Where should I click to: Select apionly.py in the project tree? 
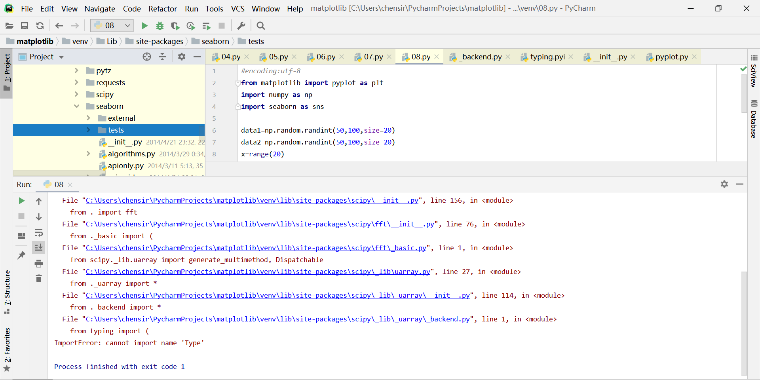125,165
